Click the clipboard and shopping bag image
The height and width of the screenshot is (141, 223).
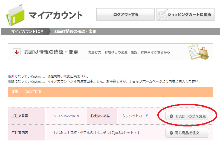198,52
